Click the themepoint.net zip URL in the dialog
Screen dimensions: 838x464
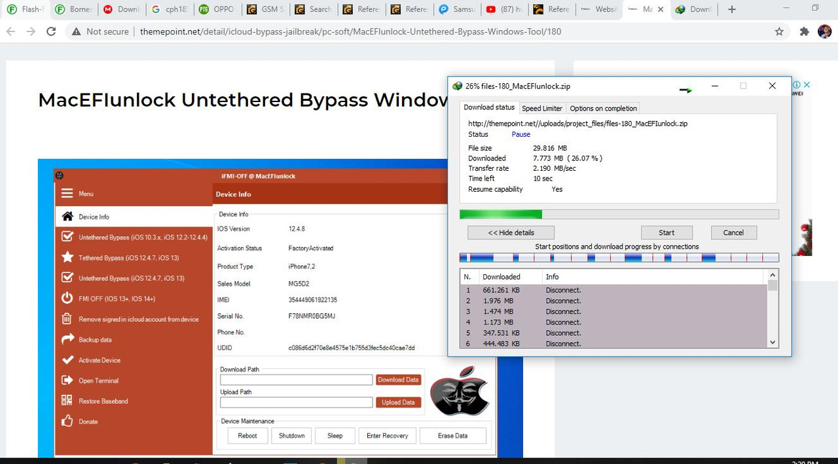tap(577, 123)
